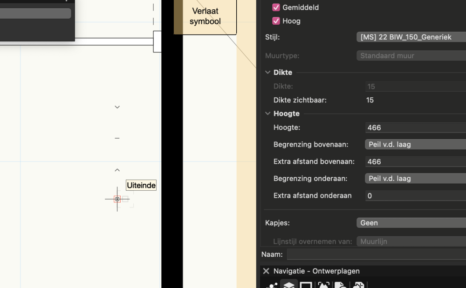Open the Classes tab in Navigation palette

(272, 285)
